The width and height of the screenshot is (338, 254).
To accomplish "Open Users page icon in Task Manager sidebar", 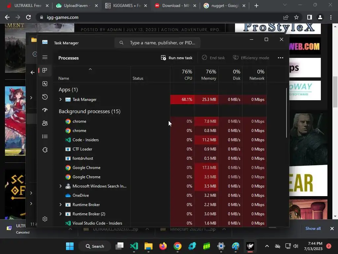I will coord(45,123).
